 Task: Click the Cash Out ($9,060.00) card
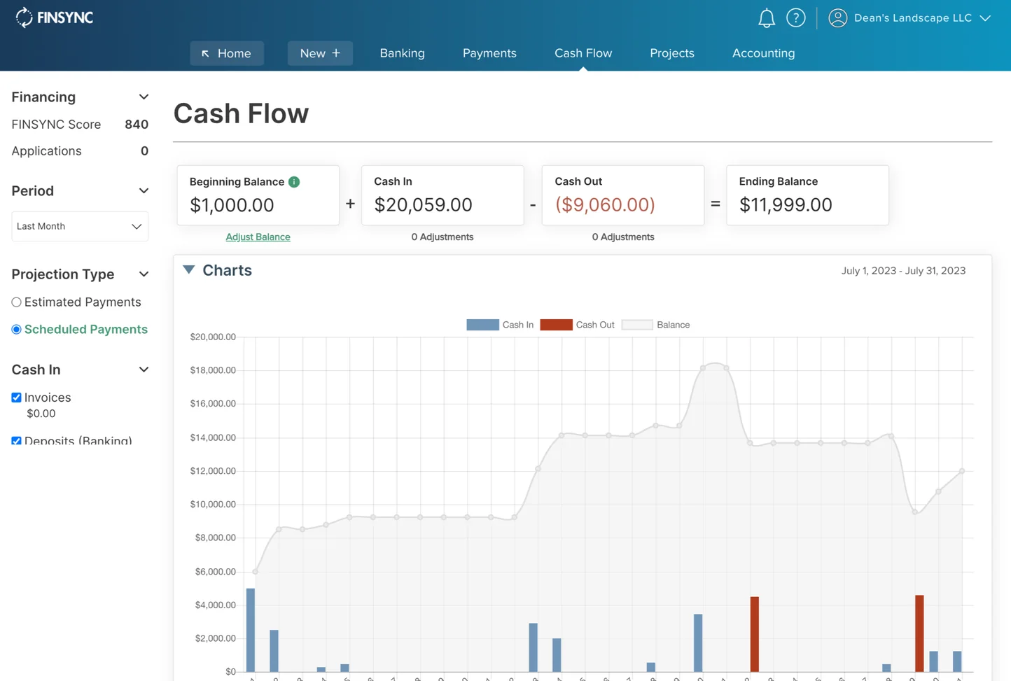point(623,195)
